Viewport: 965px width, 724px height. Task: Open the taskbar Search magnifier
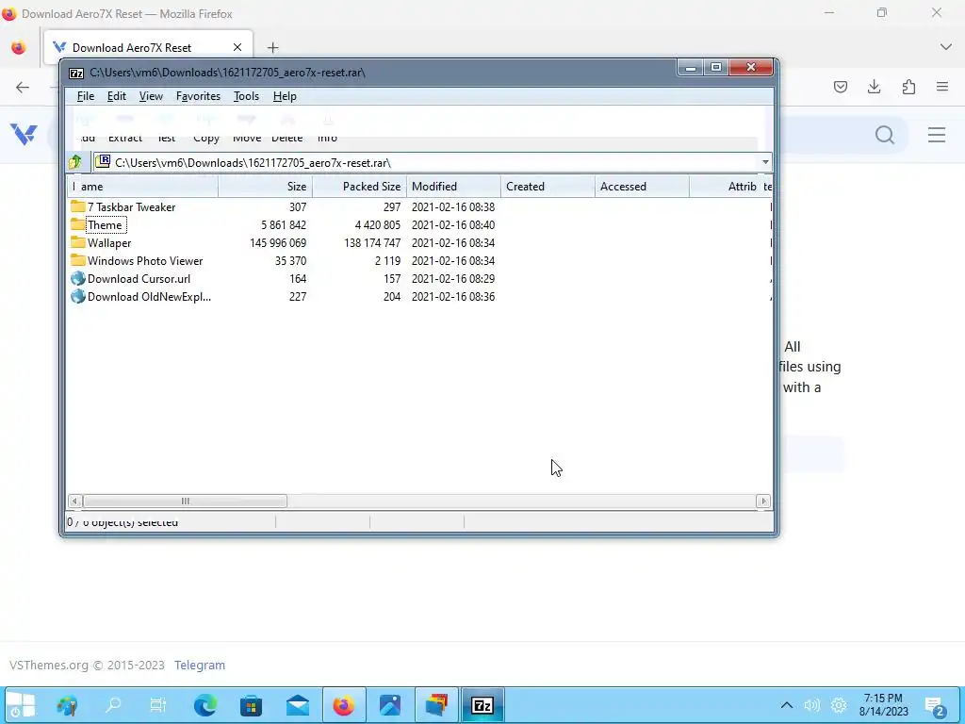113,705
